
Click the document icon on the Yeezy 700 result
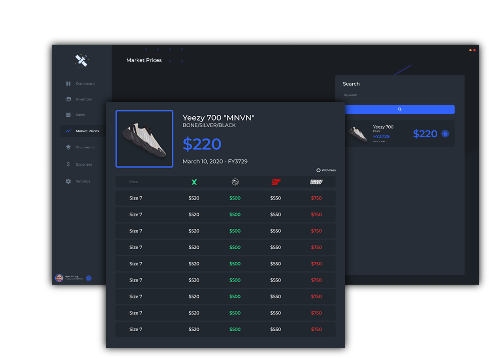tap(445, 134)
